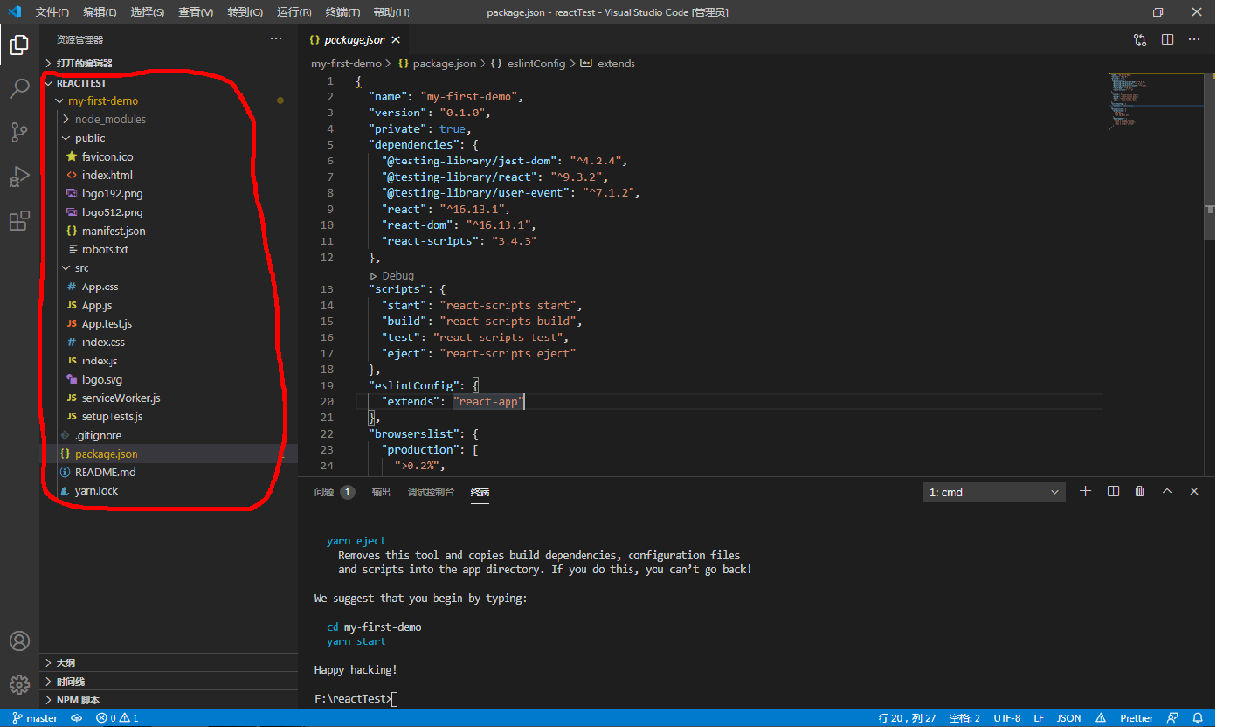Viewport: 1251px width, 727px height.
Task: Click the explorer more actions ellipsis
Action: [276, 39]
